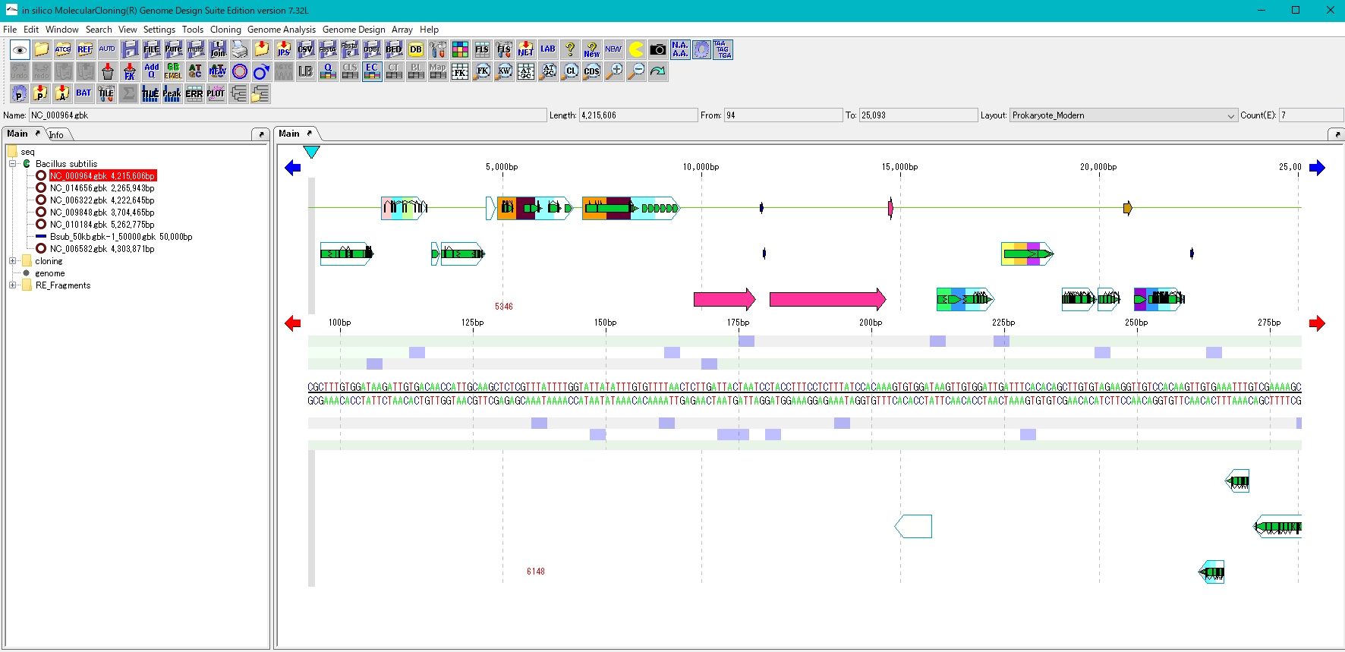
Task: Toggle the TAA TAG TGA stop codon button
Action: coord(723,50)
